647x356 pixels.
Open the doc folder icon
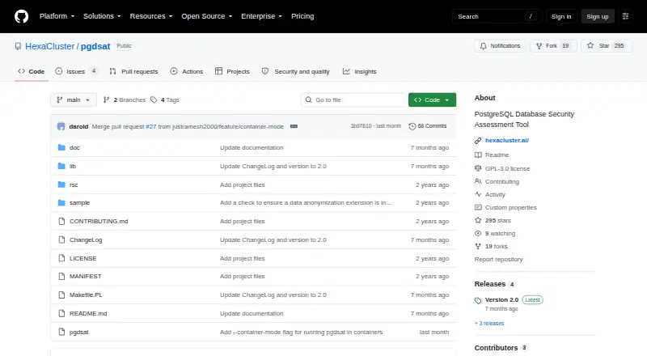coord(61,147)
